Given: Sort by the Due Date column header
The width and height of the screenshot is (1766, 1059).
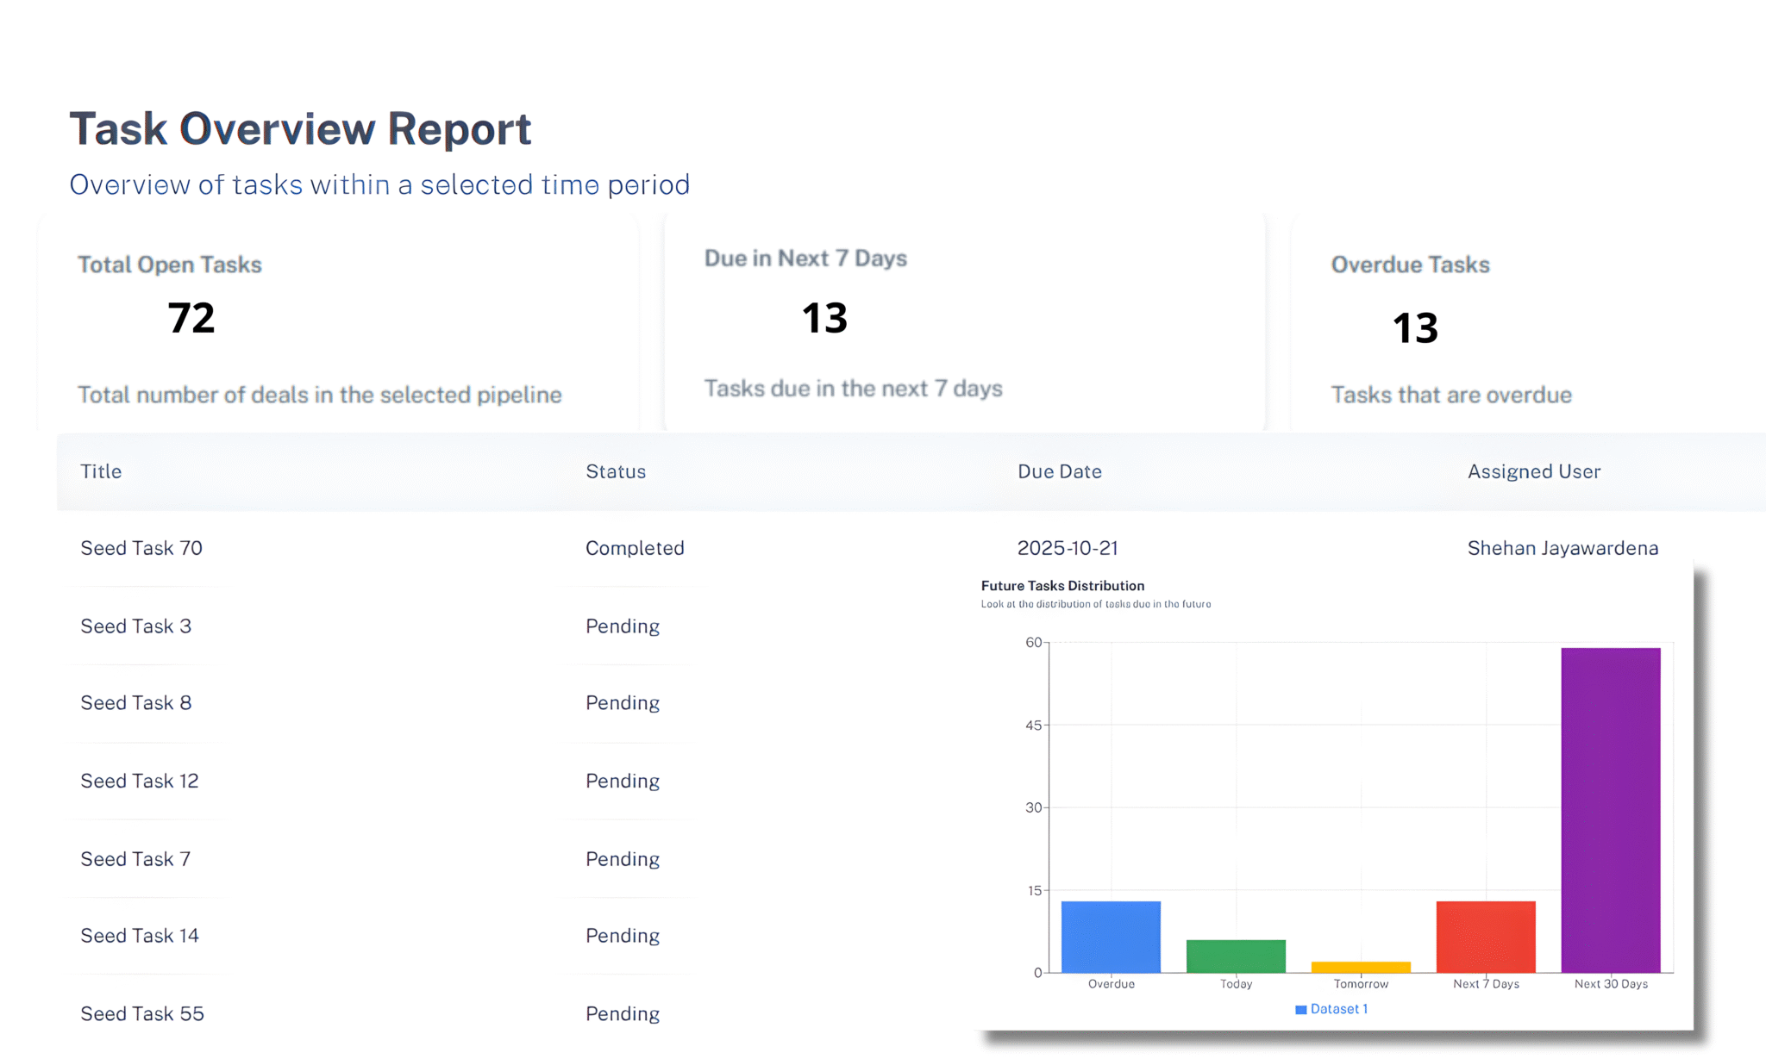Looking at the screenshot, I should 1060,471.
